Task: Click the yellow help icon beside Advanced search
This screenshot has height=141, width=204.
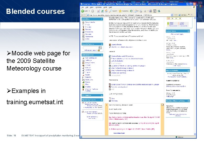Action: pos(99,50)
